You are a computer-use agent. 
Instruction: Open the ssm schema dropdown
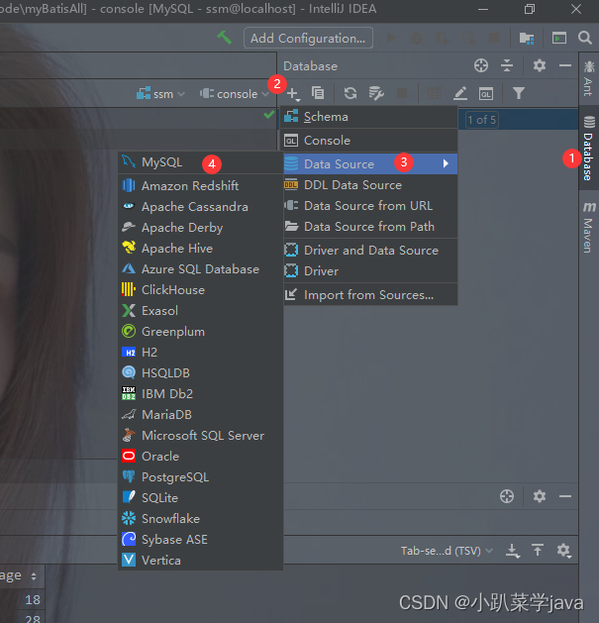pos(160,94)
